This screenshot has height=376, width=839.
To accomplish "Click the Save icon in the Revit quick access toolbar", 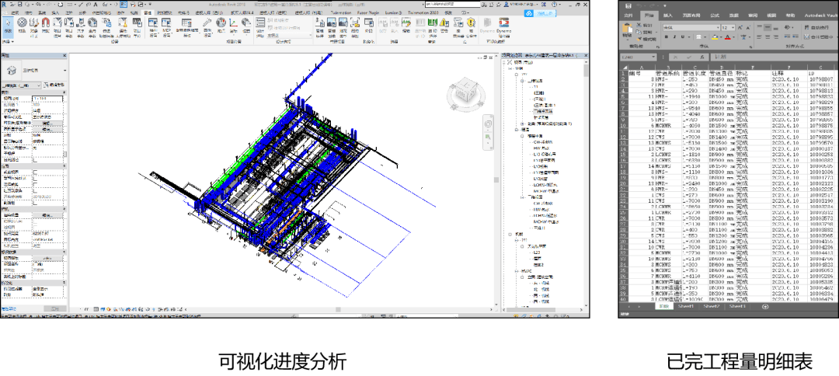I will click(x=19, y=5).
